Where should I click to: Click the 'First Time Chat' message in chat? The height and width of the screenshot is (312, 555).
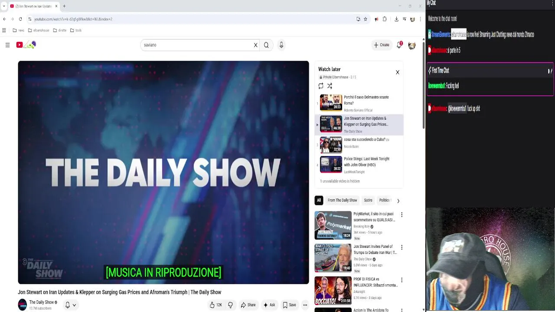coord(490,79)
